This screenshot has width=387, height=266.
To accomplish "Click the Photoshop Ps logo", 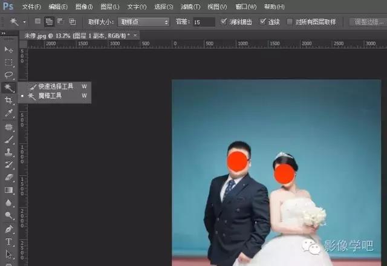I will pos(8,5).
